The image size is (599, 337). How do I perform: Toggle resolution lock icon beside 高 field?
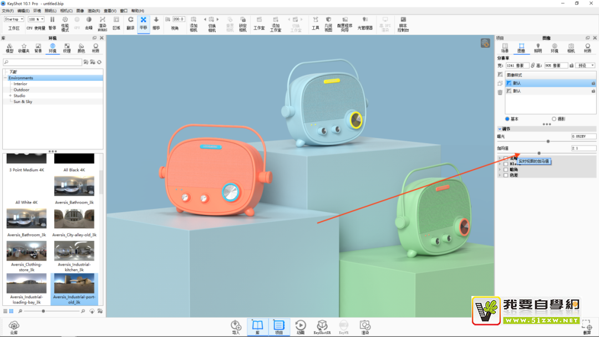[x=571, y=65]
